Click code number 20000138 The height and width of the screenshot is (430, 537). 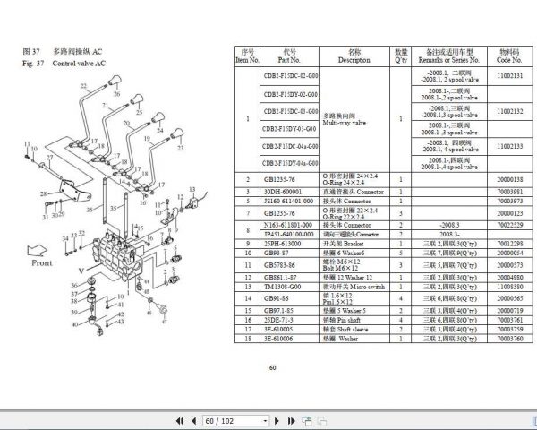point(510,179)
